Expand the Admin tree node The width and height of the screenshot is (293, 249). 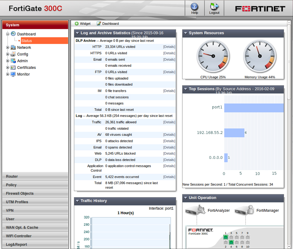pos(8,61)
